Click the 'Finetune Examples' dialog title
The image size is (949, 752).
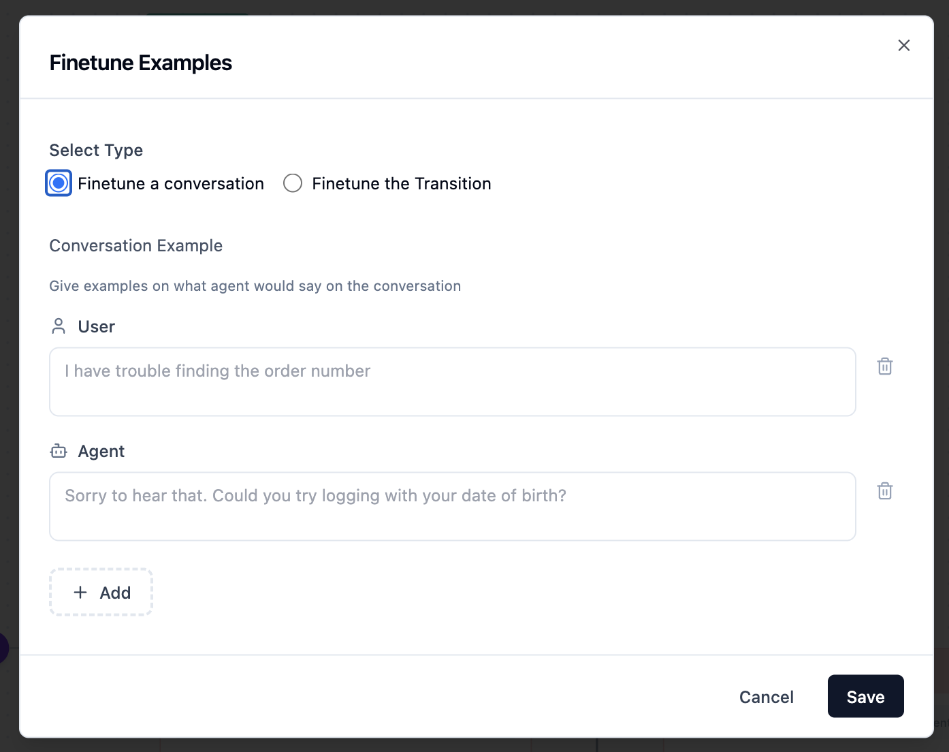tap(140, 62)
